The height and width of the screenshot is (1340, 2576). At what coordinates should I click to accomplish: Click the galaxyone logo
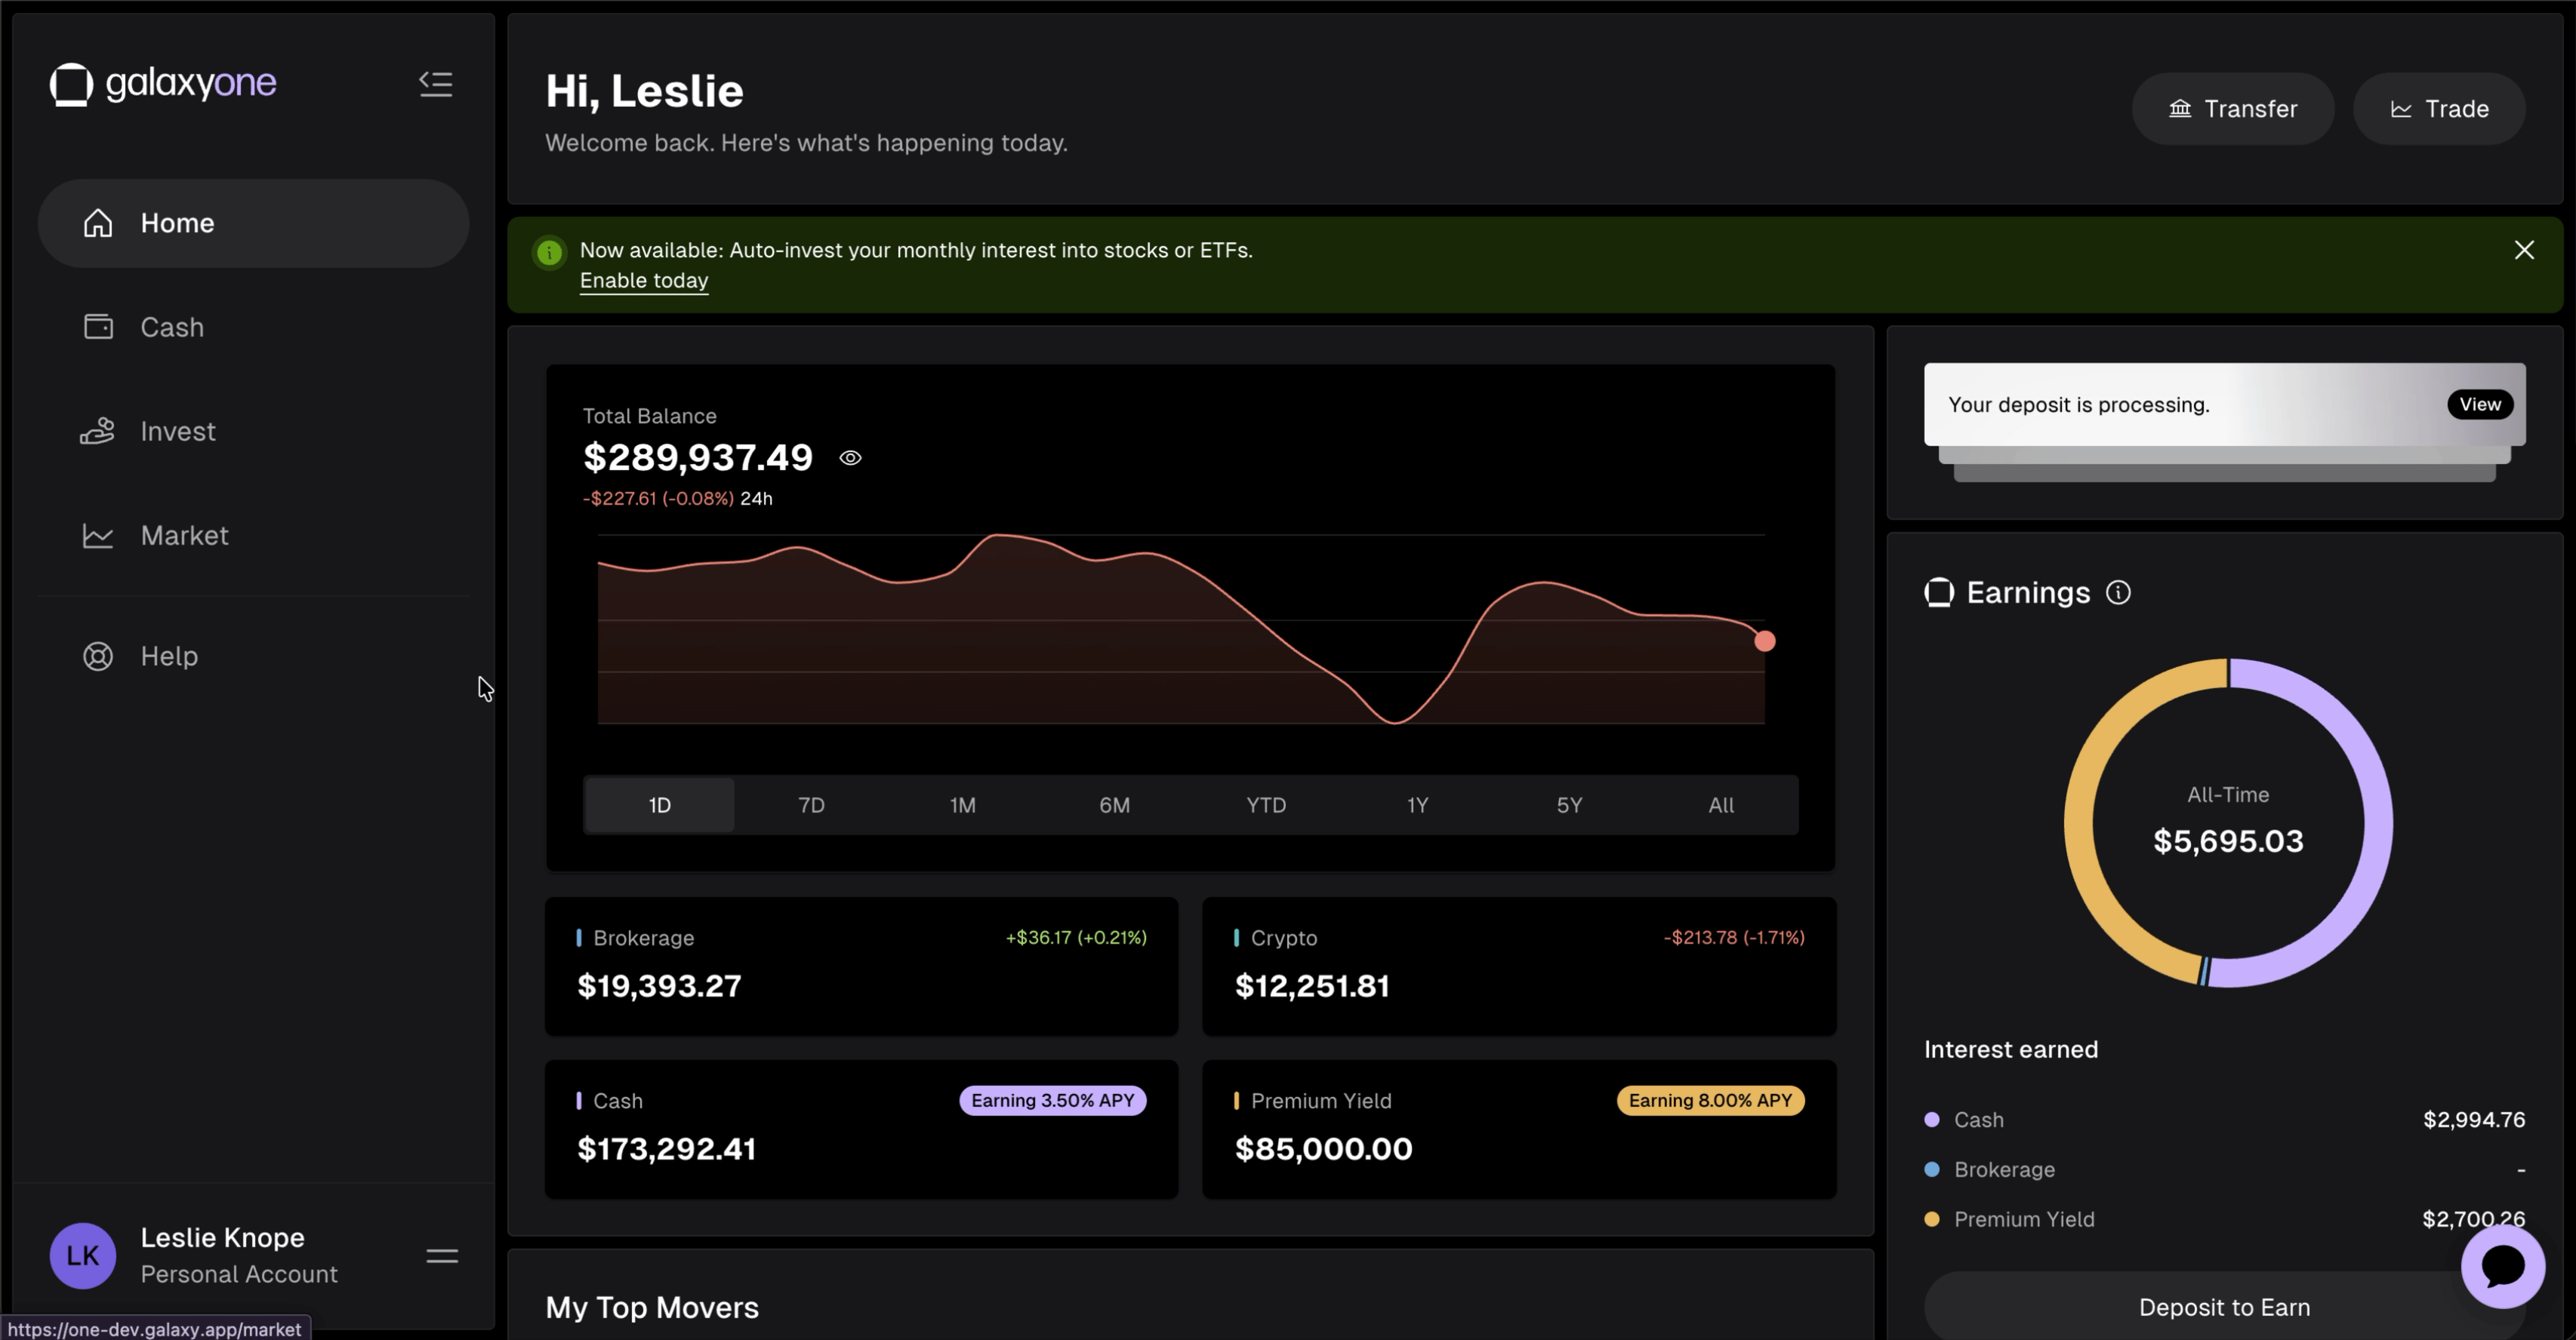(x=162, y=84)
